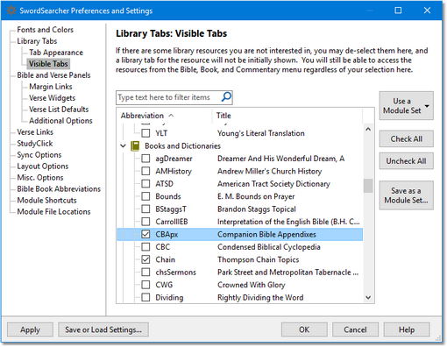Click the scroll down arrow of module list
Image resolution: width=447 pixels, height=347 pixels.
pos(368,297)
